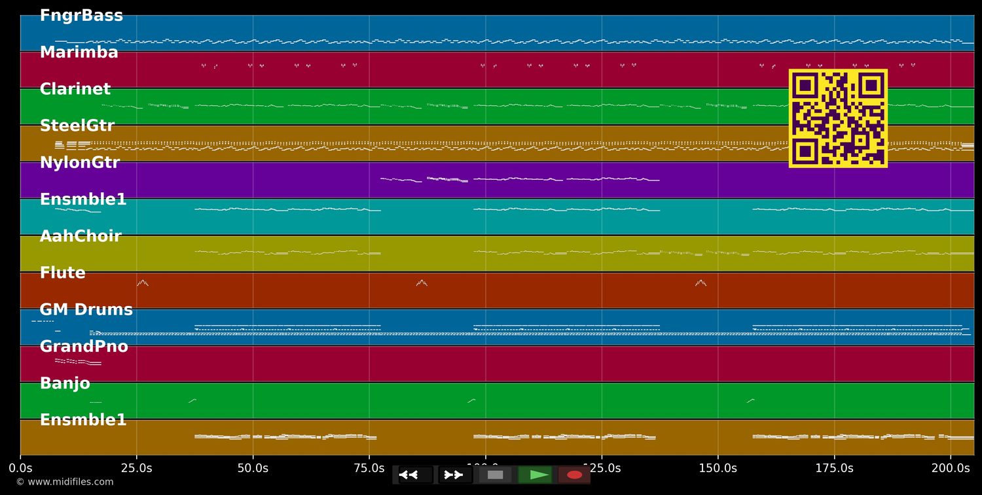This screenshot has width=982, height=495.
Task: Click the Stop playback icon
Action: click(x=495, y=475)
